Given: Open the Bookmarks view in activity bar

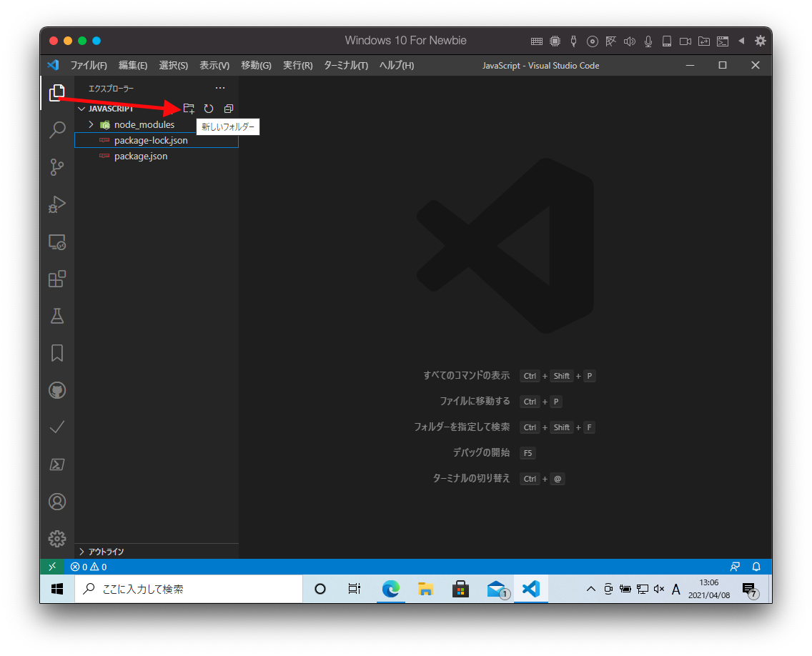Looking at the screenshot, I should point(57,353).
